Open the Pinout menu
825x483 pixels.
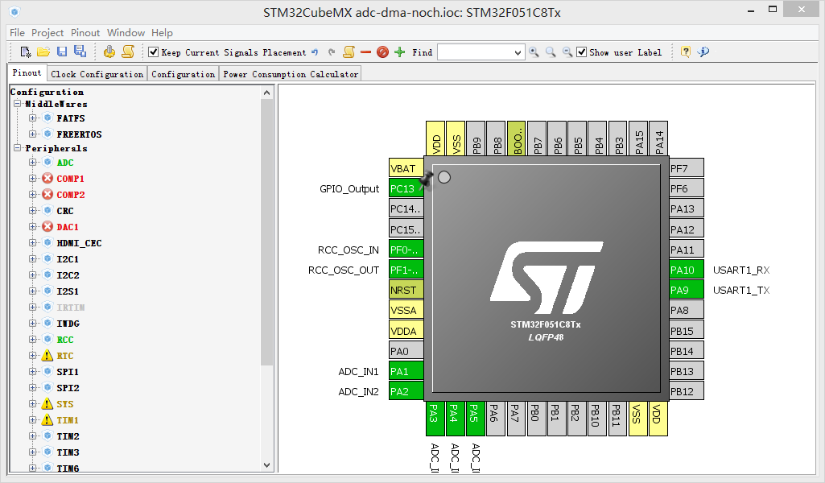(x=85, y=33)
